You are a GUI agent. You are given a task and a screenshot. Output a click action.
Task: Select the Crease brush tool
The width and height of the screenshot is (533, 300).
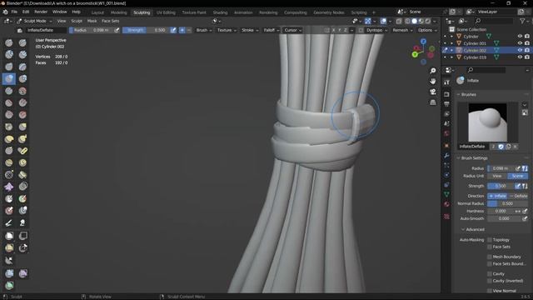click(9, 91)
